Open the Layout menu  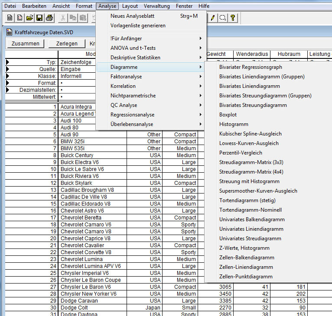click(x=130, y=6)
